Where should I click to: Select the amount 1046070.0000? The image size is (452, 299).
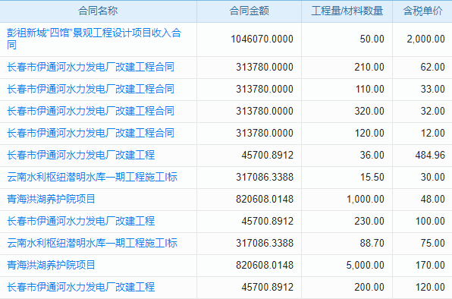pyautogui.click(x=262, y=39)
